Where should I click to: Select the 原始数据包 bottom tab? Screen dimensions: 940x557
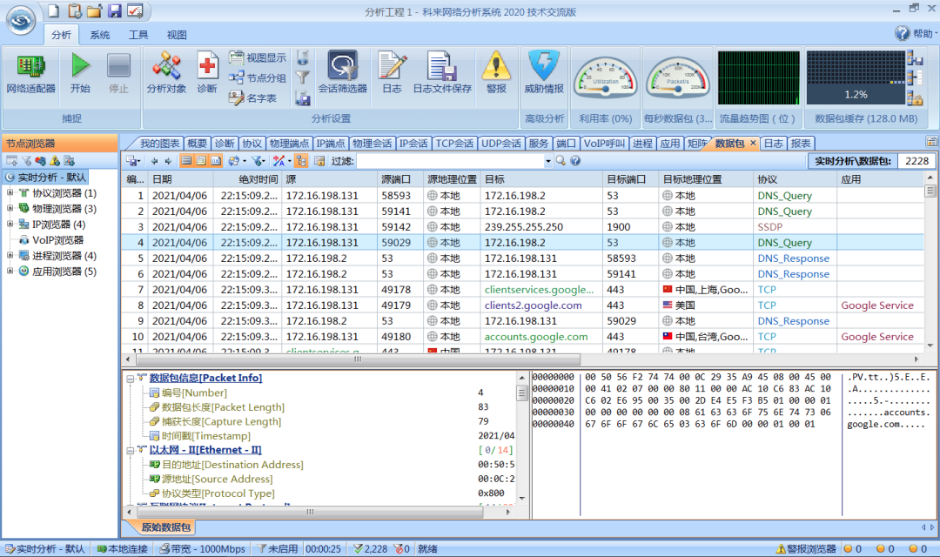(166, 527)
